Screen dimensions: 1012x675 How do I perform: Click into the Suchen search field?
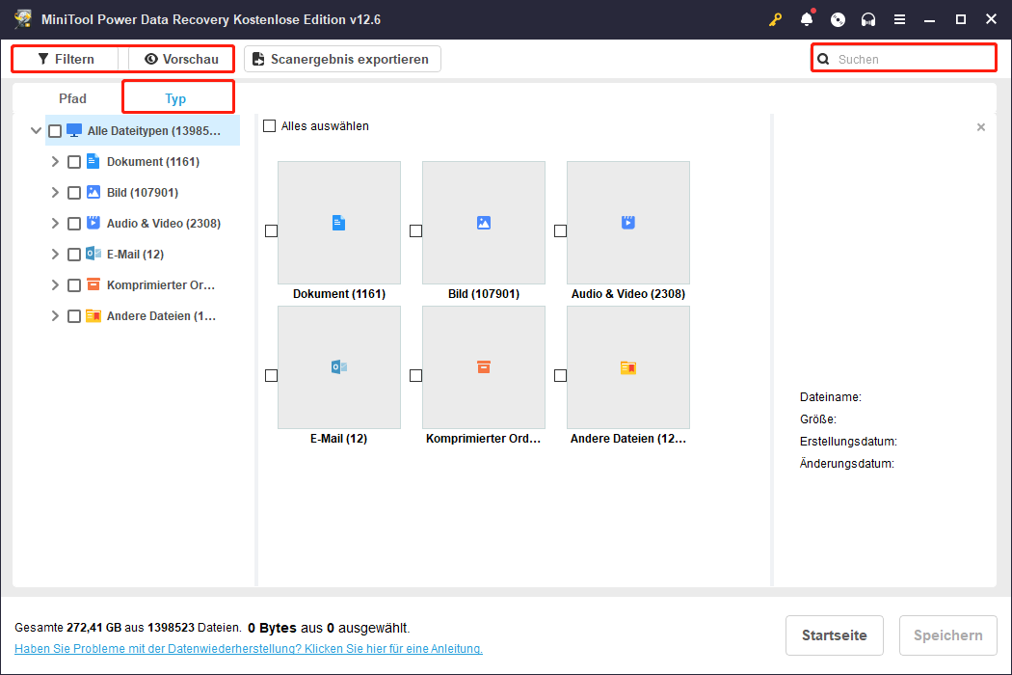(911, 59)
